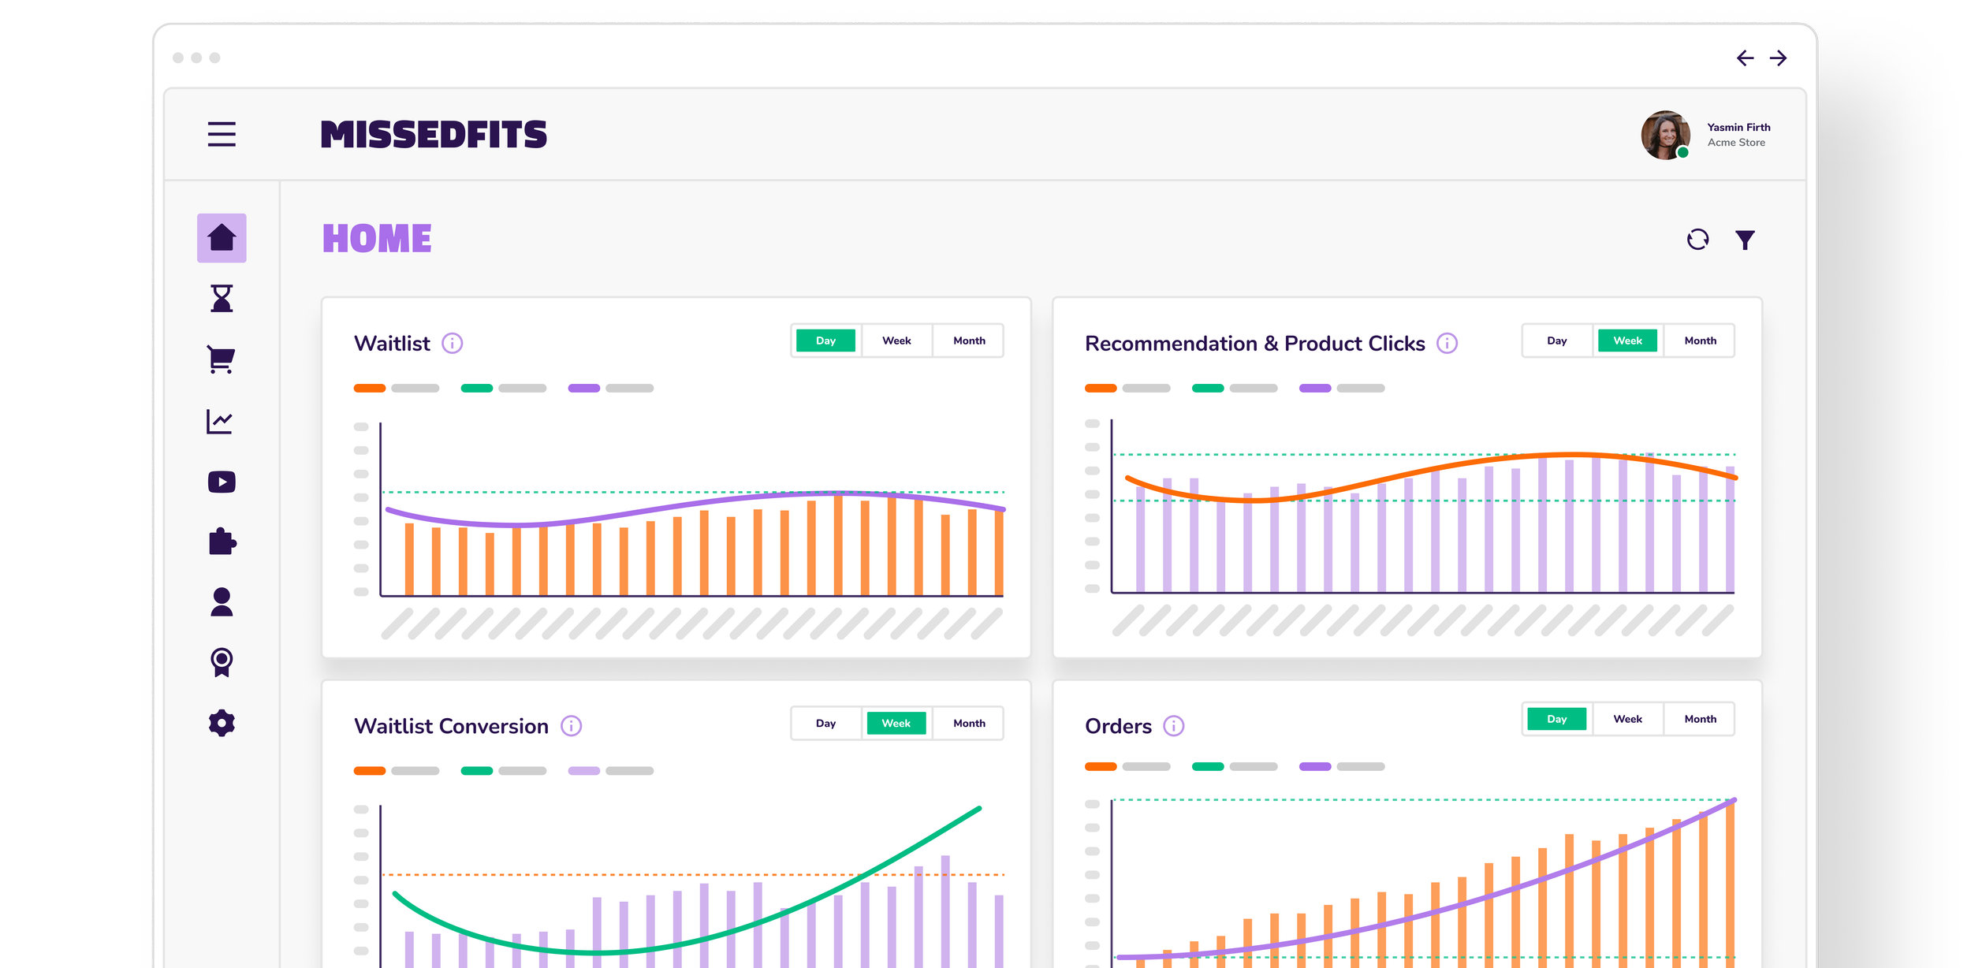1971x968 pixels.
Task: Open the shopping cart sidebar icon
Action: [221, 359]
